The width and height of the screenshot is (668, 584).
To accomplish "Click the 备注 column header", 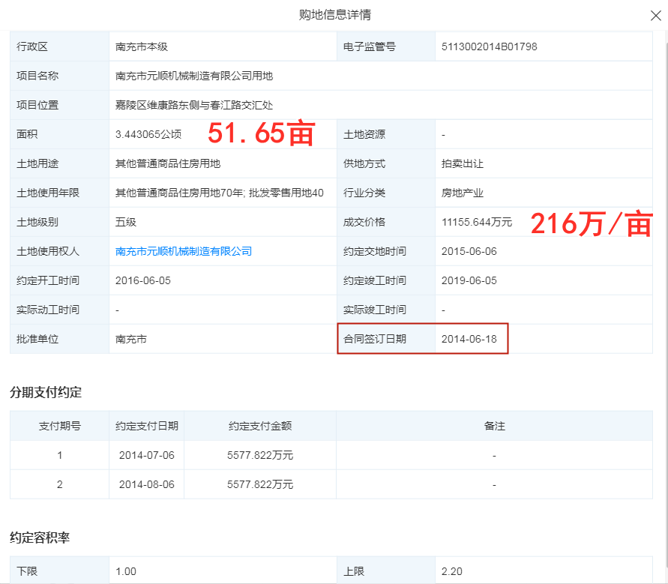I will point(494,426).
